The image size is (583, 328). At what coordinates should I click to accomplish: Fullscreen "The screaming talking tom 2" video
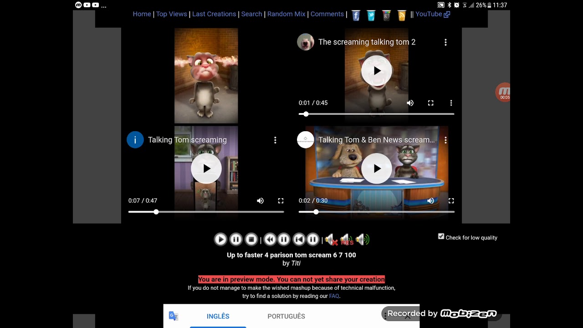(x=430, y=103)
